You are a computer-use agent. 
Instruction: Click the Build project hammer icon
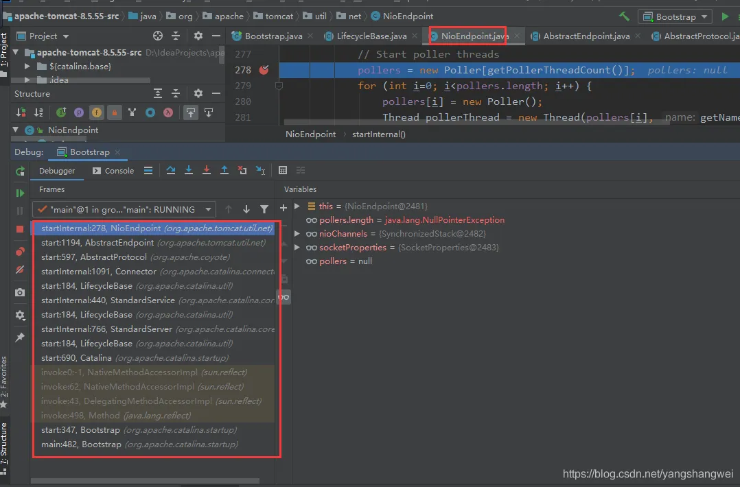(x=624, y=16)
